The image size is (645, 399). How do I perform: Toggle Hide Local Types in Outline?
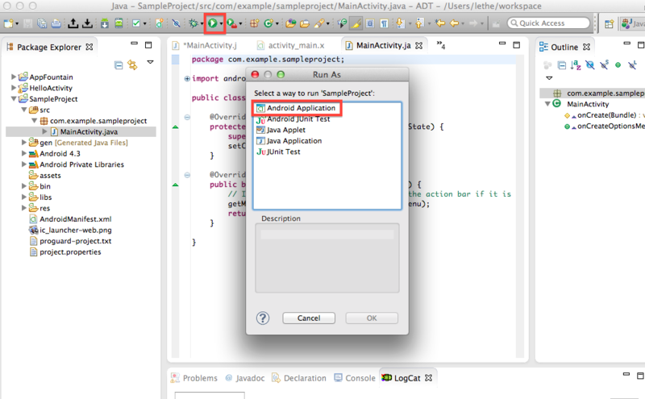[632, 65]
